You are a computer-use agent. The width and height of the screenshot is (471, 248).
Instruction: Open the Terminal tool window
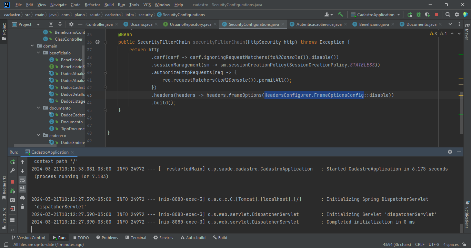point(136,238)
